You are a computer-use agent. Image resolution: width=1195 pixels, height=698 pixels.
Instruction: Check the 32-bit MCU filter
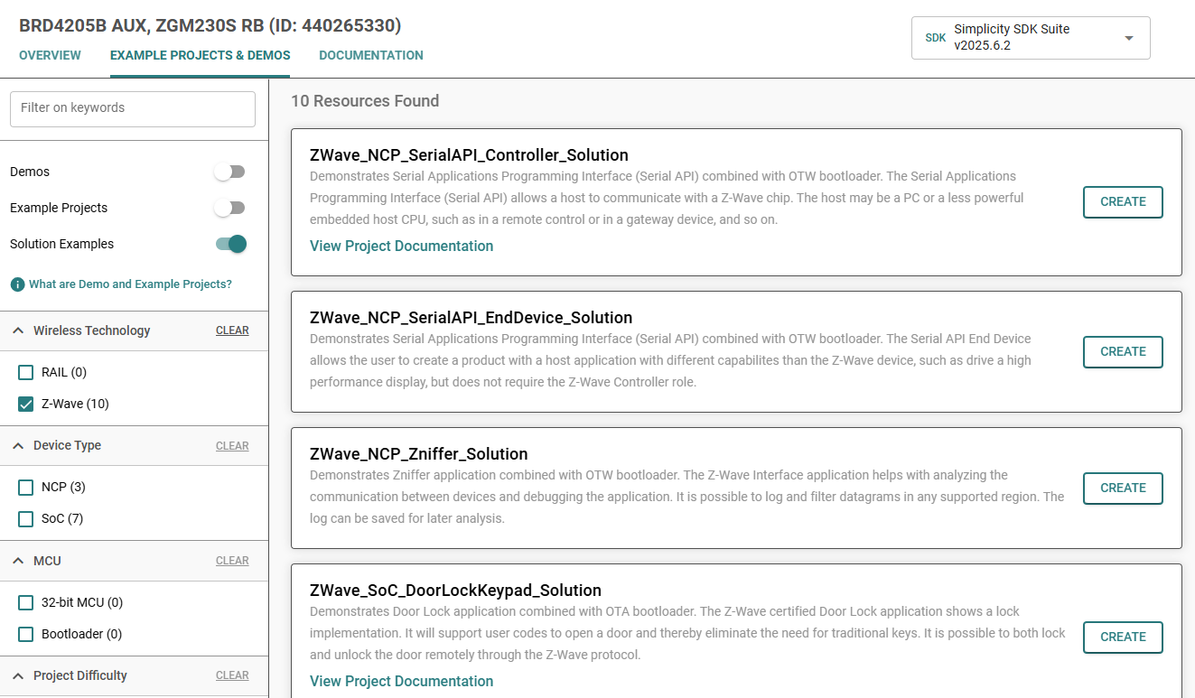coord(25,601)
